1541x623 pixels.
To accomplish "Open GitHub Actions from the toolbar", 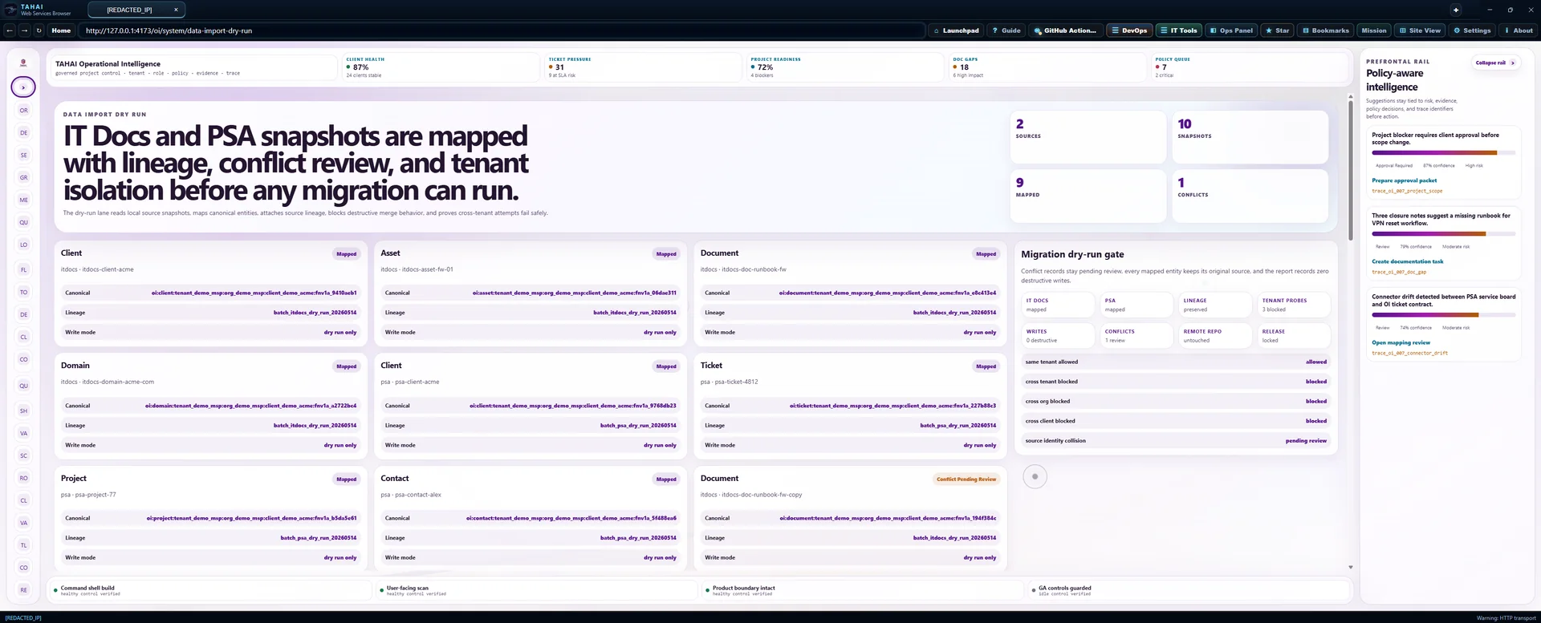I will (x=1065, y=30).
